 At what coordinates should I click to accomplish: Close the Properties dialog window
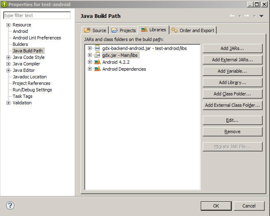click(264, 4)
